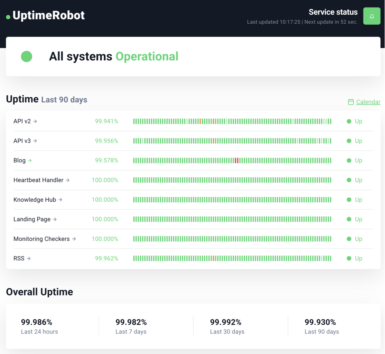Viewport: 385px width, 354px height.
Task: Click the large green All systems status dot
Action: (27, 57)
